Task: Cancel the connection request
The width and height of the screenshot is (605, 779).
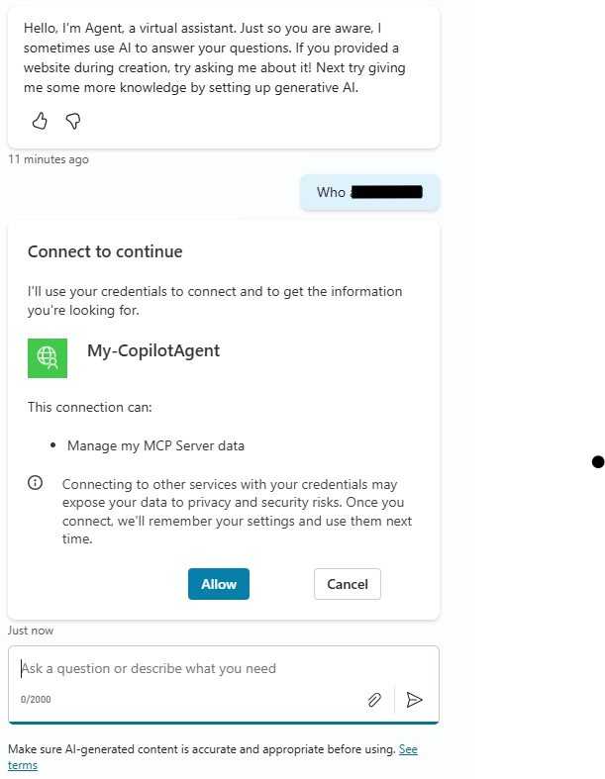Action: pyautogui.click(x=348, y=584)
